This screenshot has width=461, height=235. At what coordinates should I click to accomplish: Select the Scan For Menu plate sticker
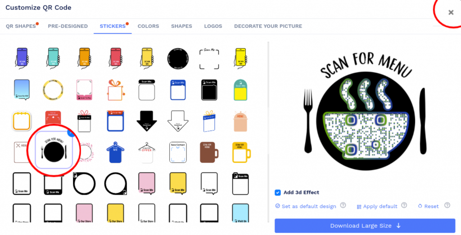click(x=54, y=150)
